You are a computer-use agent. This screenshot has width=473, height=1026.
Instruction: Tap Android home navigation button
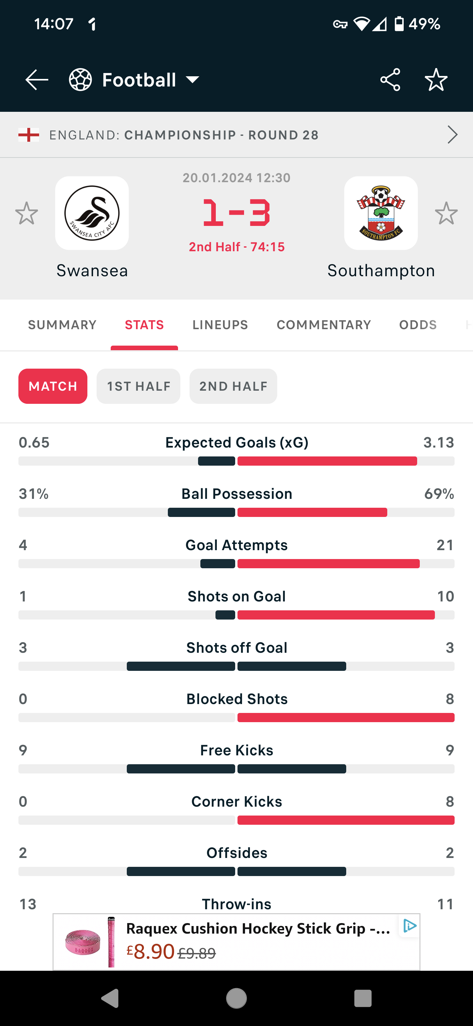point(236,998)
